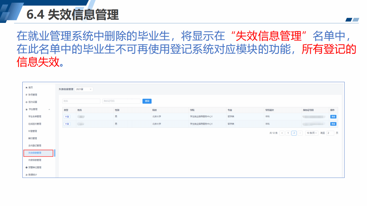
Task: Click the slide title 6.4 失效信息管理
Action: [73, 15]
